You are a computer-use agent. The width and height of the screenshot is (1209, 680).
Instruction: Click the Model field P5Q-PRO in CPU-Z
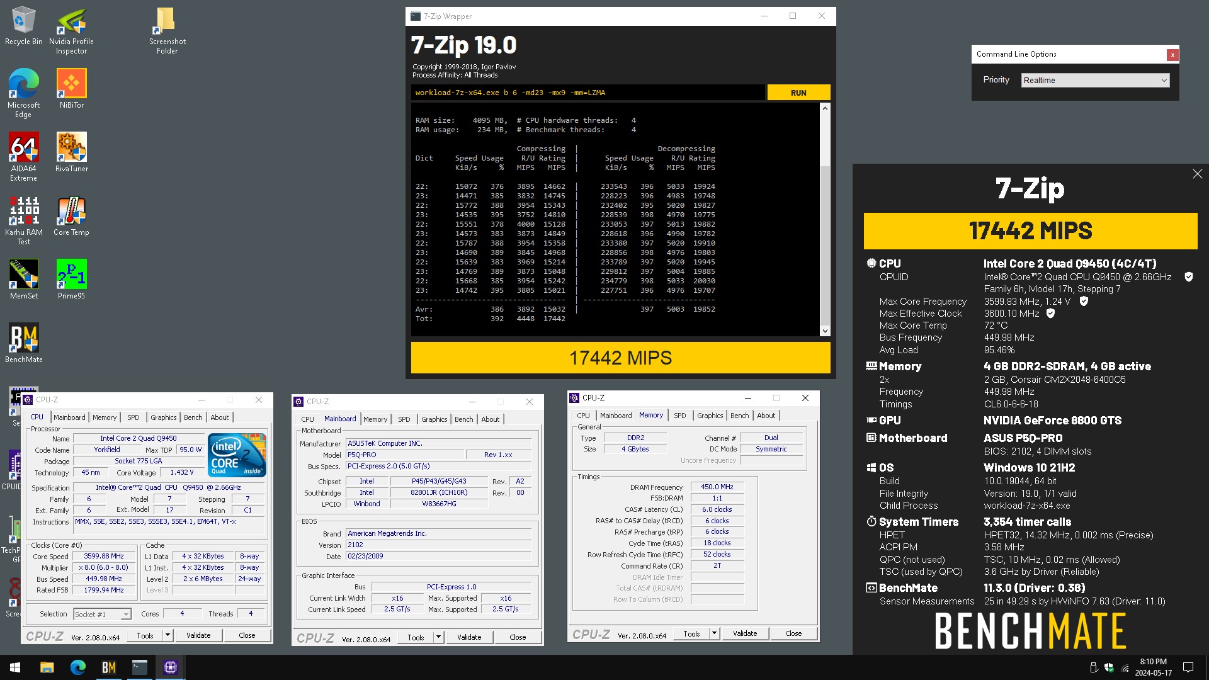(404, 455)
